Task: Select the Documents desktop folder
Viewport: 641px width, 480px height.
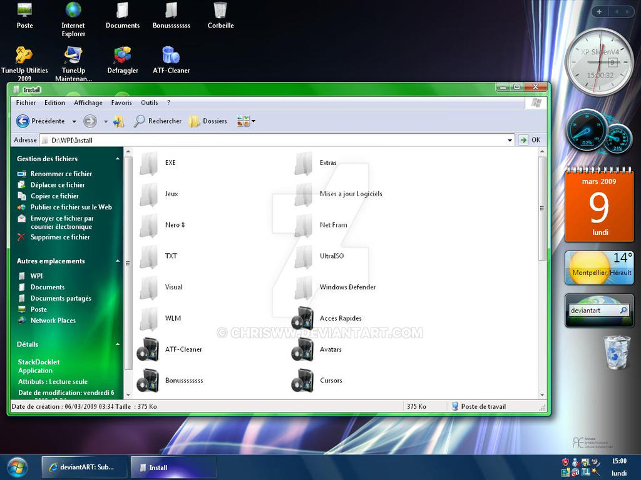Action: coord(123,15)
